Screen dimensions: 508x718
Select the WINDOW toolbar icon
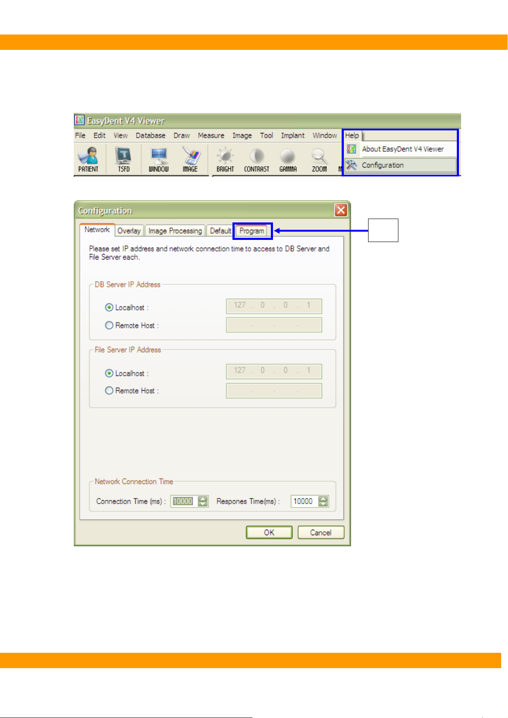point(159,159)
